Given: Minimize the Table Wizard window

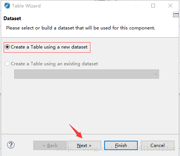Looking at the screenshot, I should coord(136,6).
